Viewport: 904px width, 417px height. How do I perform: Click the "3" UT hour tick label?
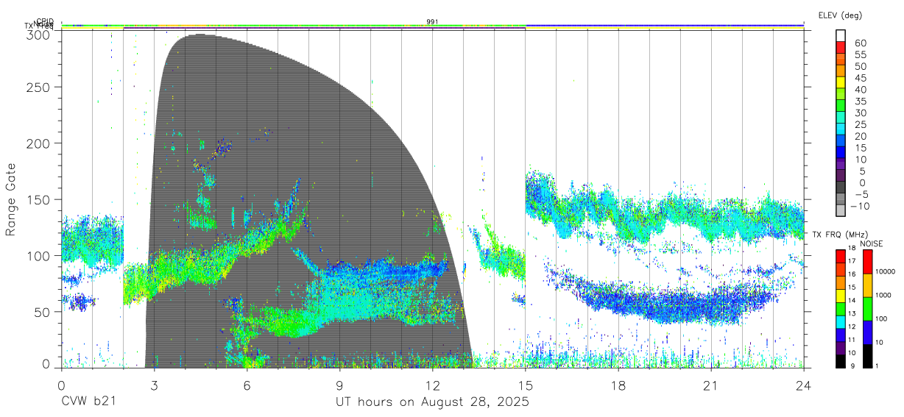point(154,385)
